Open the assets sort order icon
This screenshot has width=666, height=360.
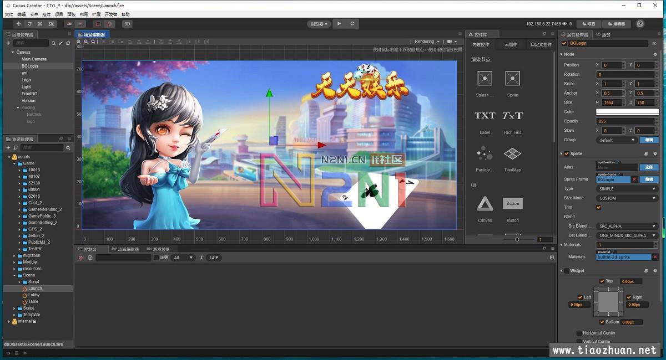tap(16, 148)
